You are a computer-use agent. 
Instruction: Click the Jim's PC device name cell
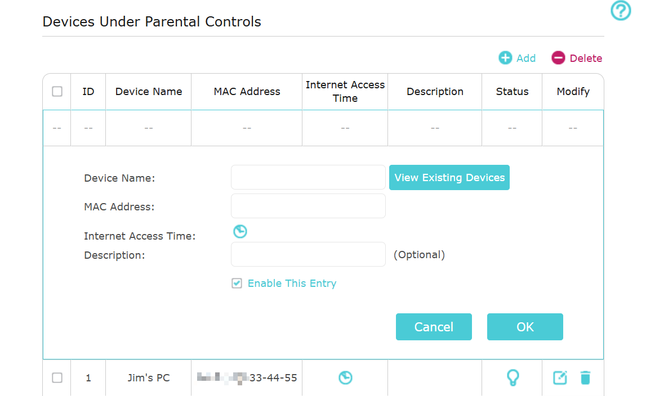(x=148, y=378)
